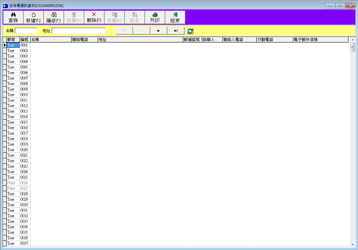
Task: Click the green refresh icon
Action: tap(190, 31)
